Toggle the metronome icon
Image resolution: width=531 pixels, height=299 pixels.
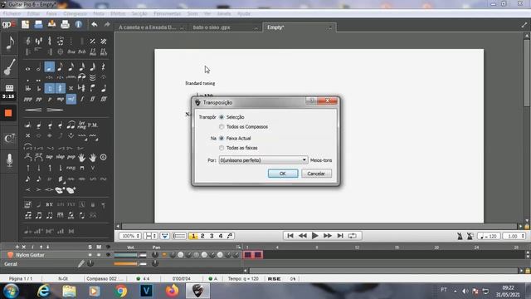pos(460,236)
